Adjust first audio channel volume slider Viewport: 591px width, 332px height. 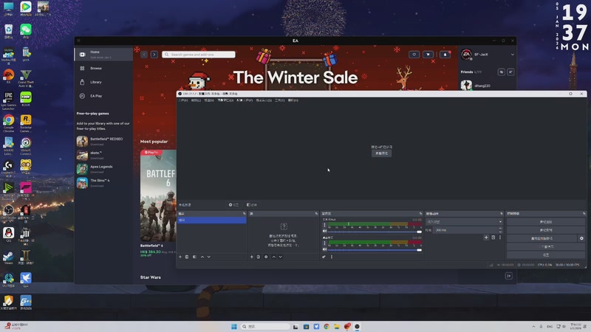point(375,232)
